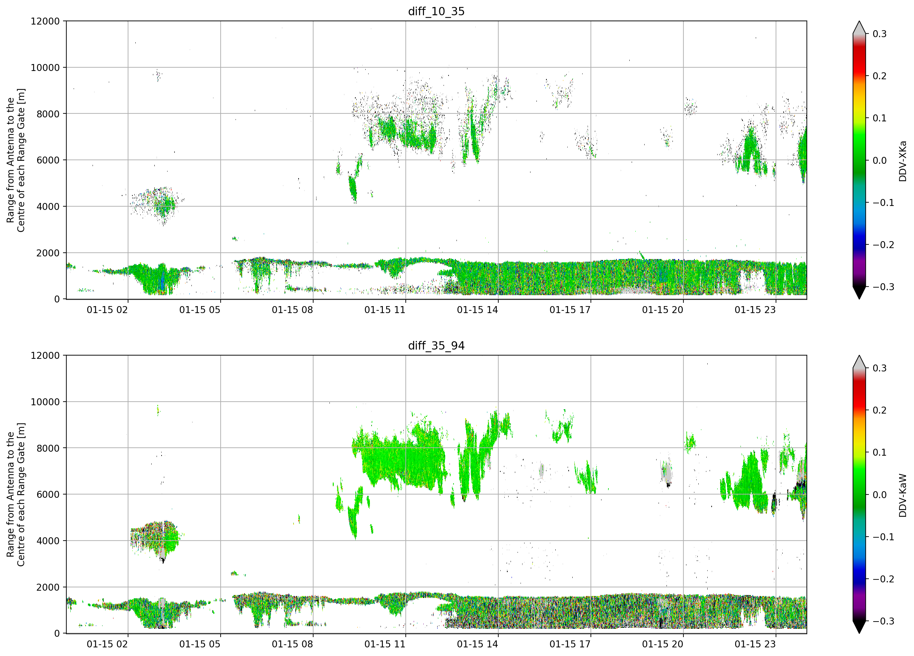Viewport: 914px width, 656px height.
Task: Click the 01-15 17 x-tick under the diff_35_94 plot
Action: click(570, 644)
